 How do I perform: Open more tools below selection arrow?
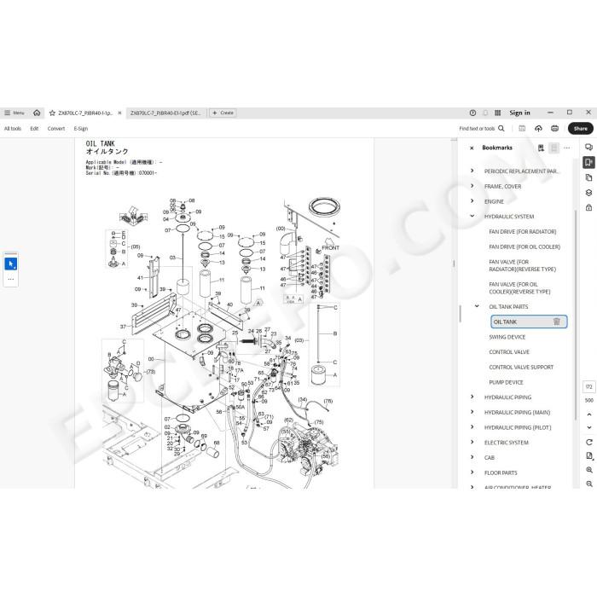tap(10, 279)
